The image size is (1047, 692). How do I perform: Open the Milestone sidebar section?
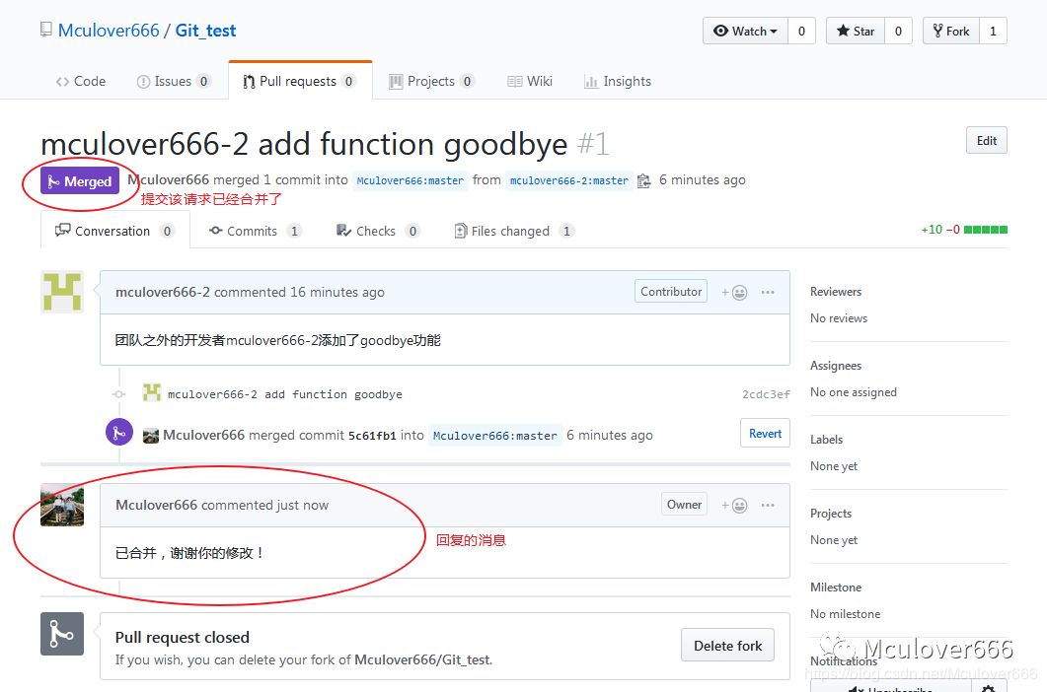pyautogui.click(x=835, y=588)
